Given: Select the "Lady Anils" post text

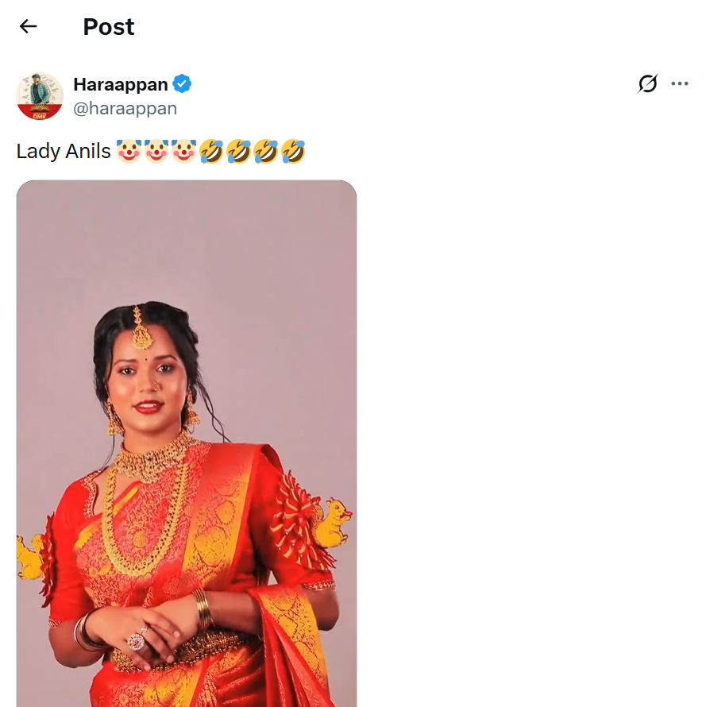Looking at the screenshot, I should [64, 151].
